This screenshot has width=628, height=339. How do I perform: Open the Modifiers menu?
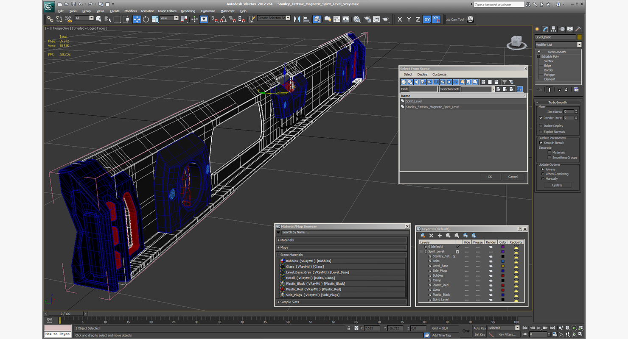point(130,11)
